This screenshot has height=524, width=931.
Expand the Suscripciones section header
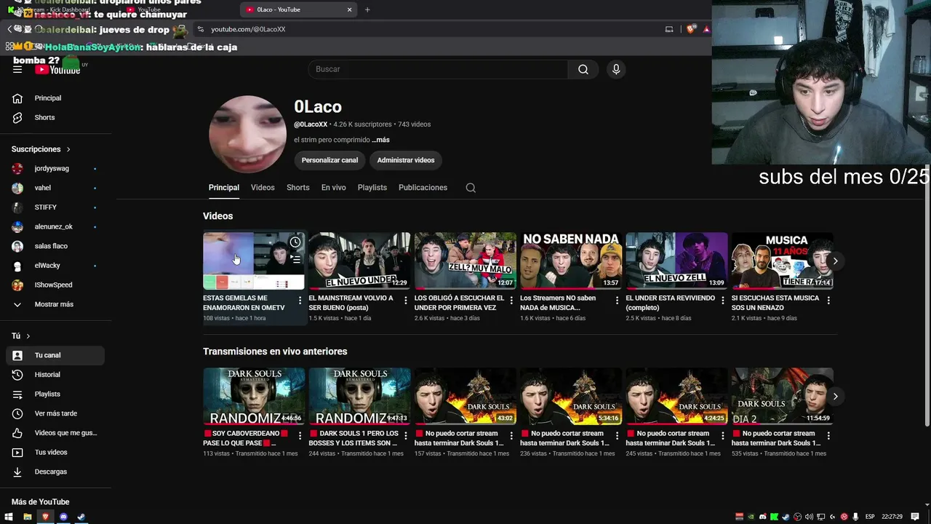click(x=41, y=149)
